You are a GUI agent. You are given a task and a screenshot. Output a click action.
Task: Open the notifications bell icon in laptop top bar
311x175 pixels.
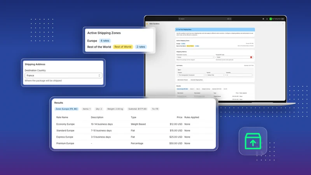[x=267, y=19]
